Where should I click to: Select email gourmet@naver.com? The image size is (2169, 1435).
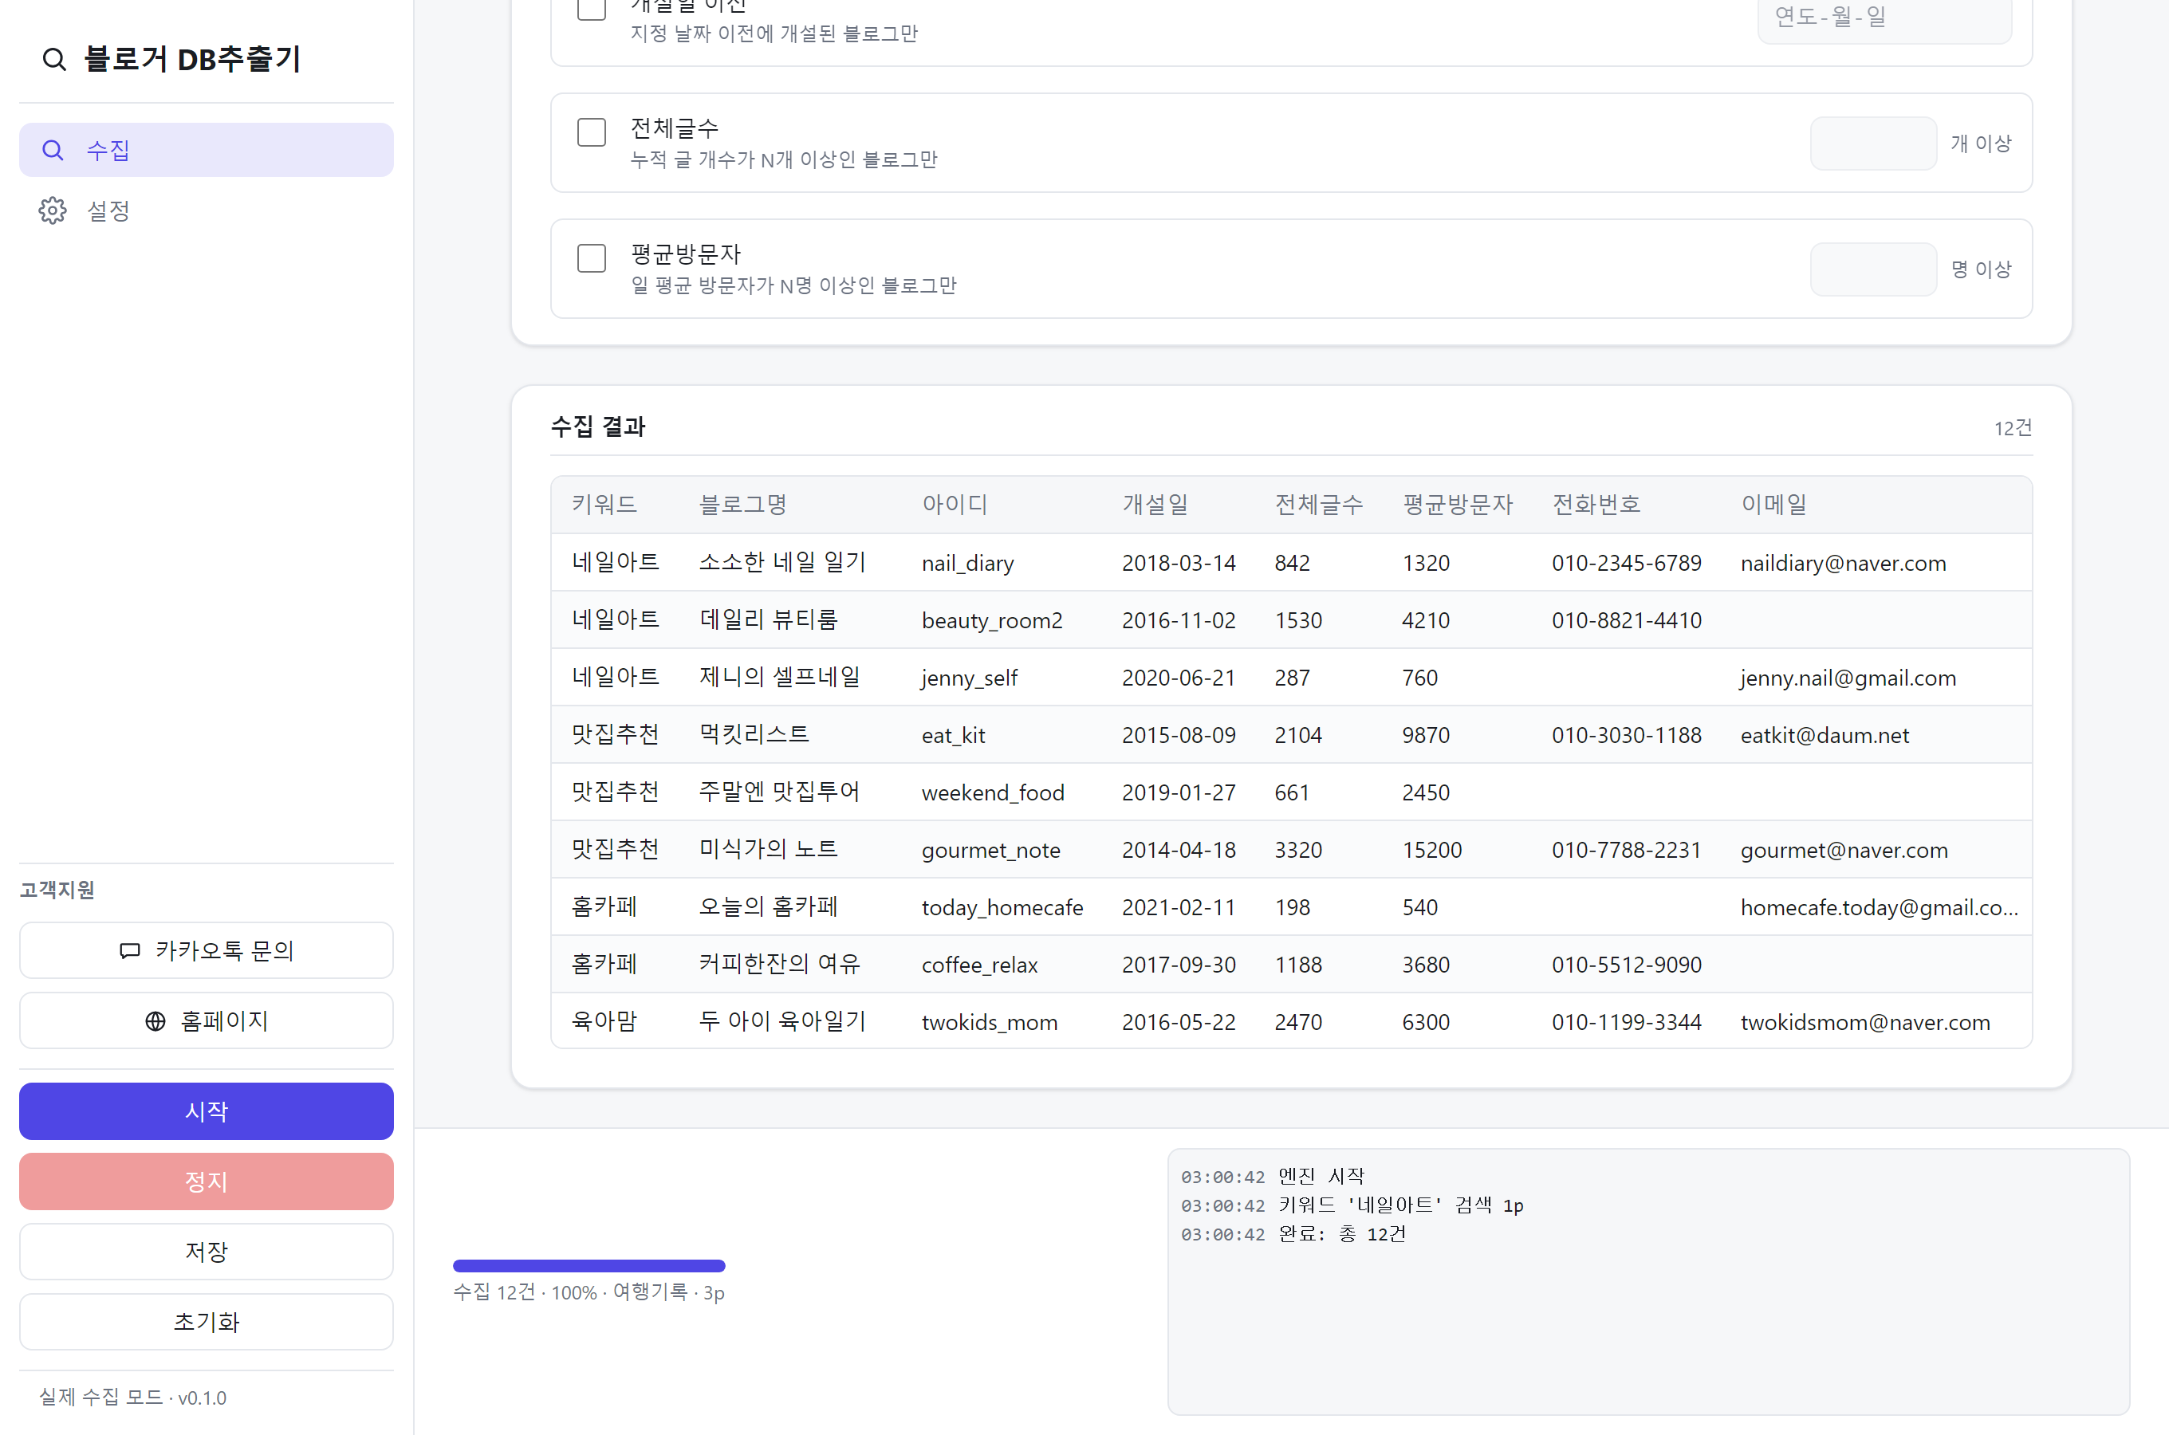(1844, 850)
